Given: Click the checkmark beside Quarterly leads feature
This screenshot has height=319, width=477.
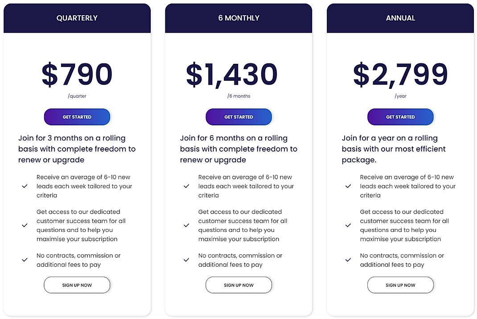Looking at the screenshot, I should point(25,186).
